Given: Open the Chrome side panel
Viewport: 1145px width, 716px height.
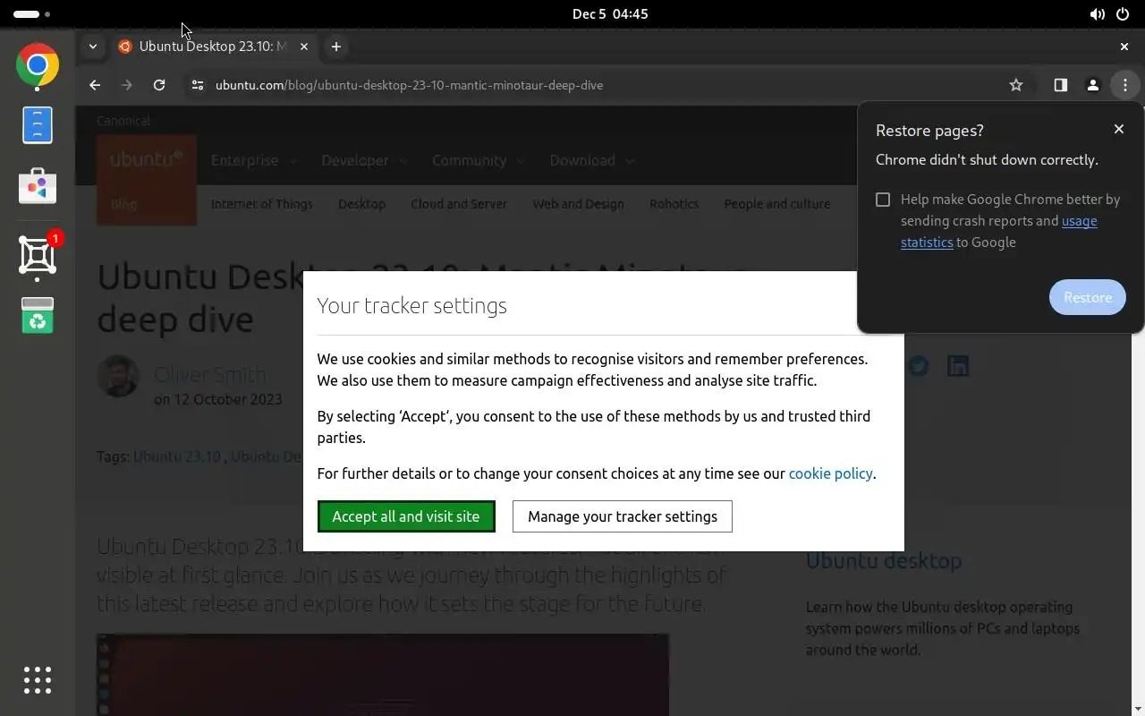Looking at the screenshot, I should click(x=1060, y=85).
